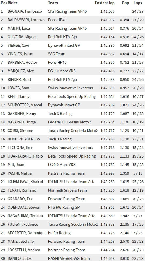Select the Red Bull KTM Ajo team for OLIVEIRA
Image resolution: width=145 pixels, height=261 pixels.
pos(62,37)
